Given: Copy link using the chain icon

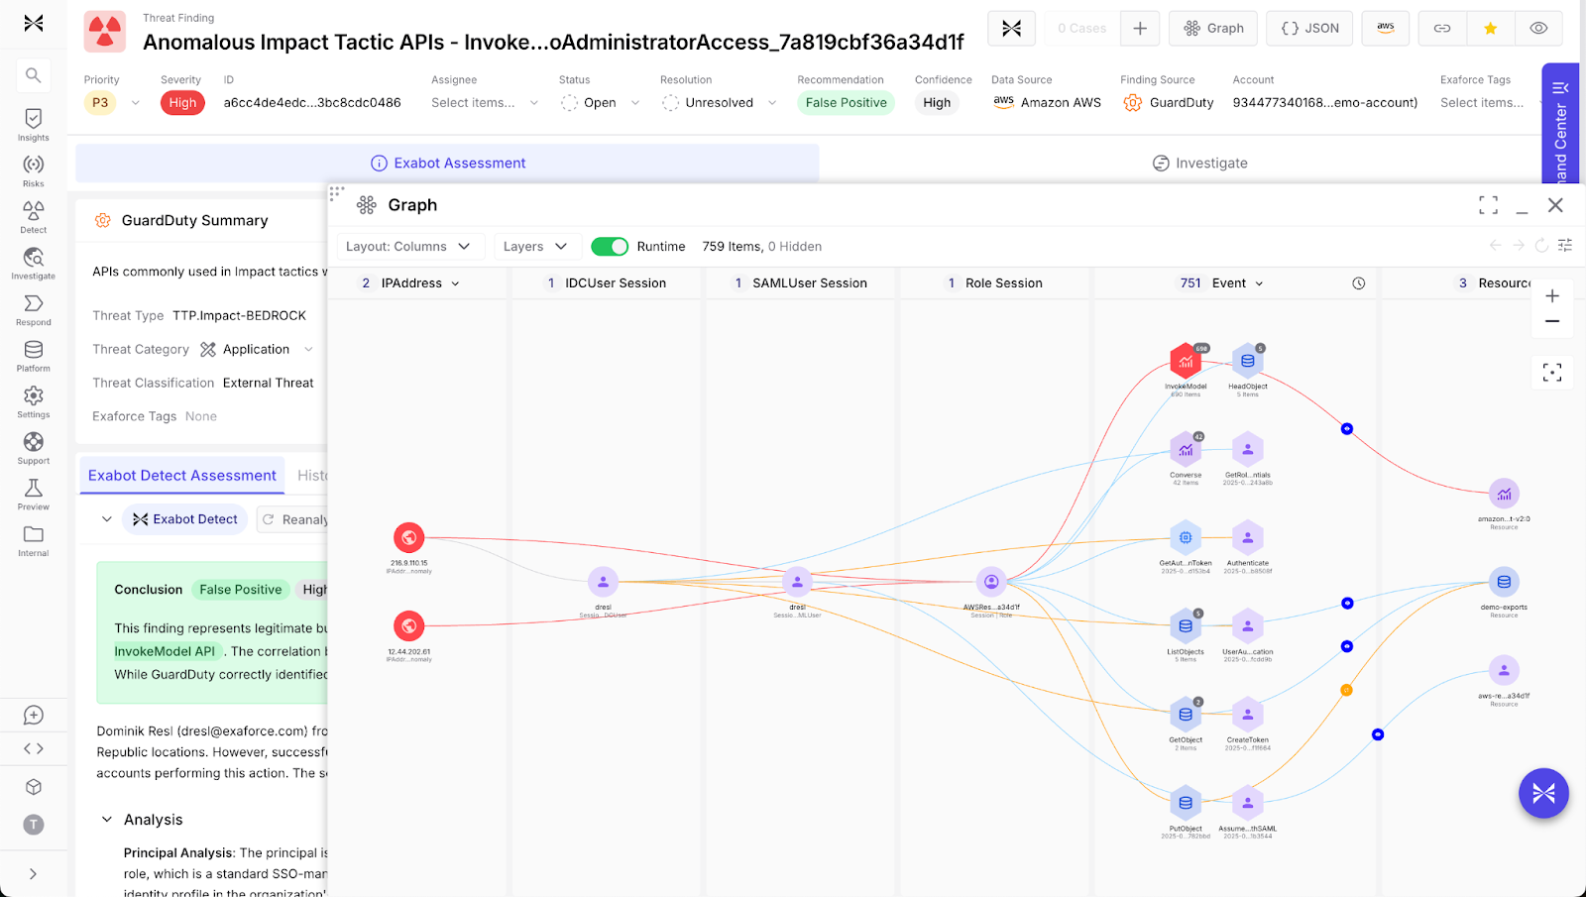Looking at the screenshot, I should click(1442, 28).
